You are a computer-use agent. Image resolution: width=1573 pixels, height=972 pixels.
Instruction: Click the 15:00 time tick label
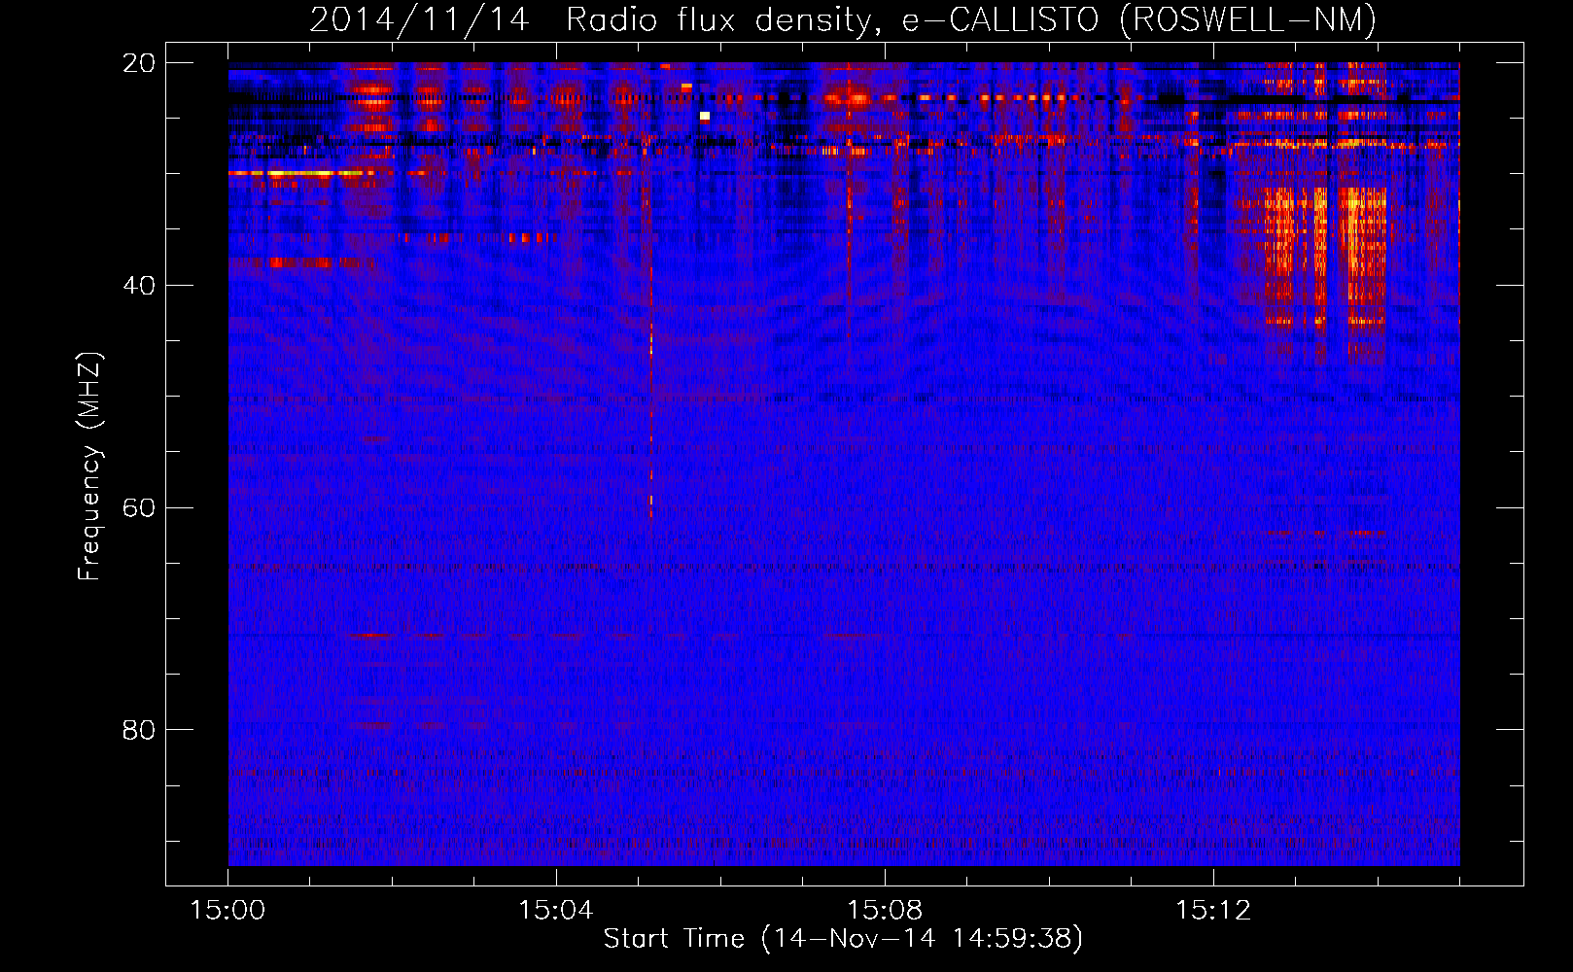[227, 911]
